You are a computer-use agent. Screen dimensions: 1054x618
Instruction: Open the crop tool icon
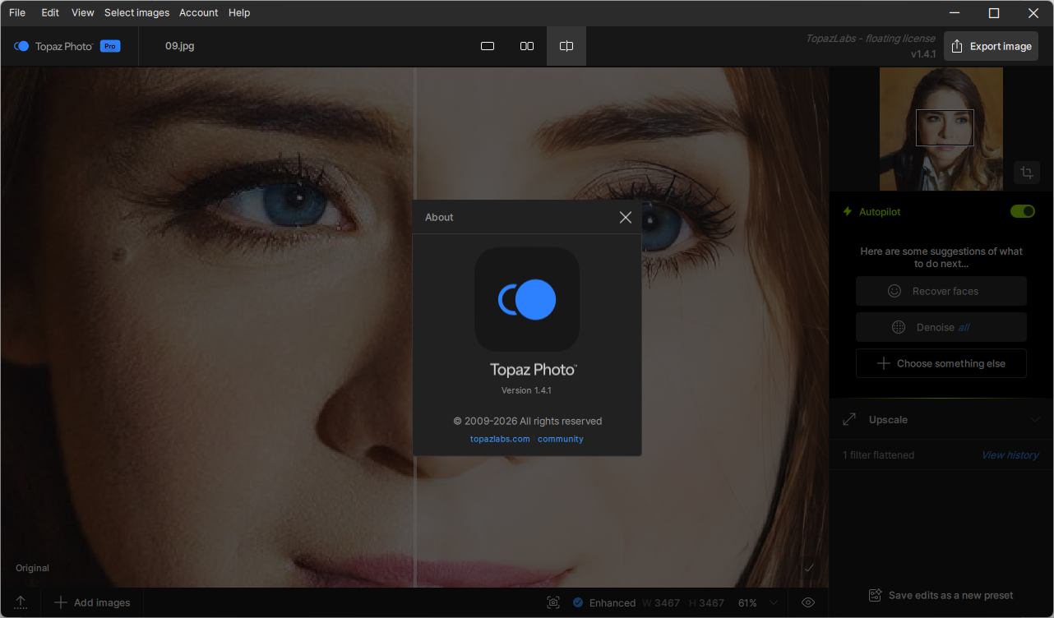1027,173
